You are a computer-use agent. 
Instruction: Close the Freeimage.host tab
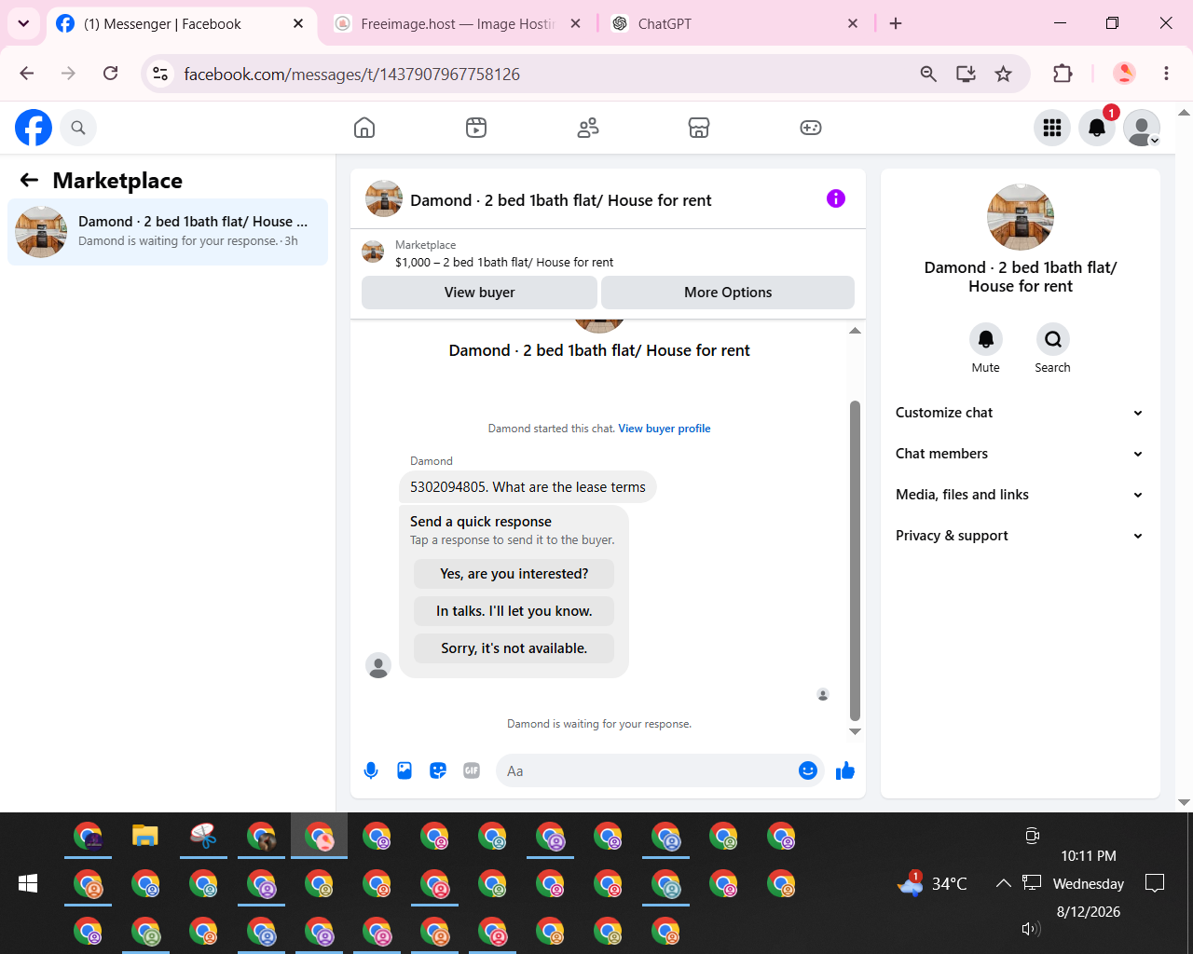click(x=576, y=24)
